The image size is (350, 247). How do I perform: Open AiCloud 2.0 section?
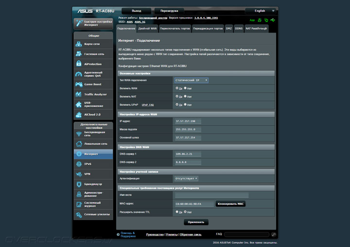point(93,114)
